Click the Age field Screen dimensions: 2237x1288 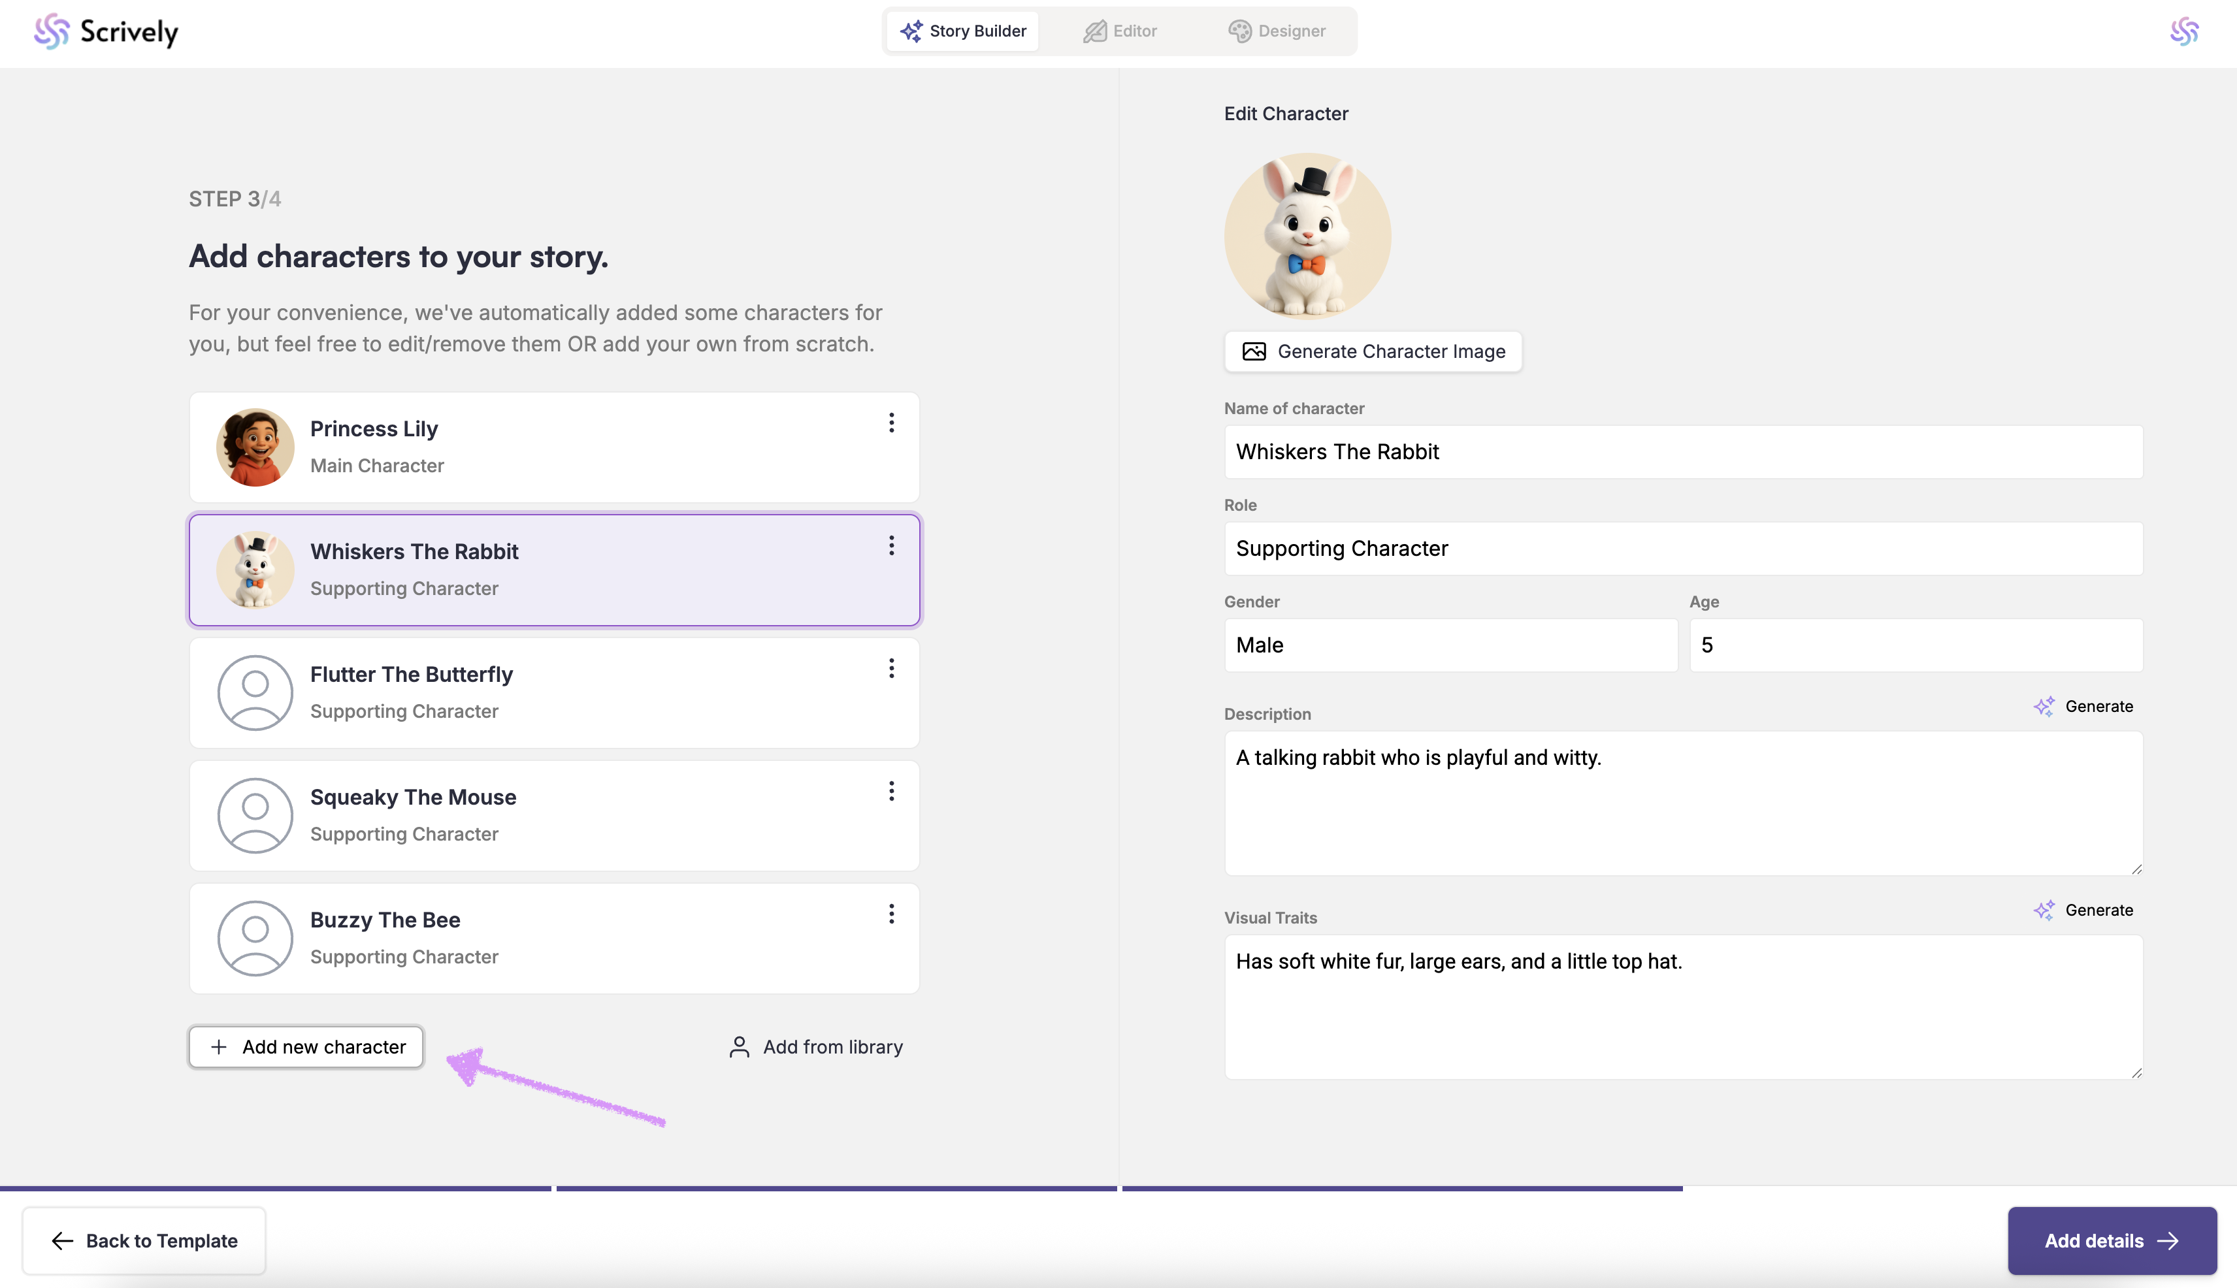pyautogui.click(x=1915, y=645)
